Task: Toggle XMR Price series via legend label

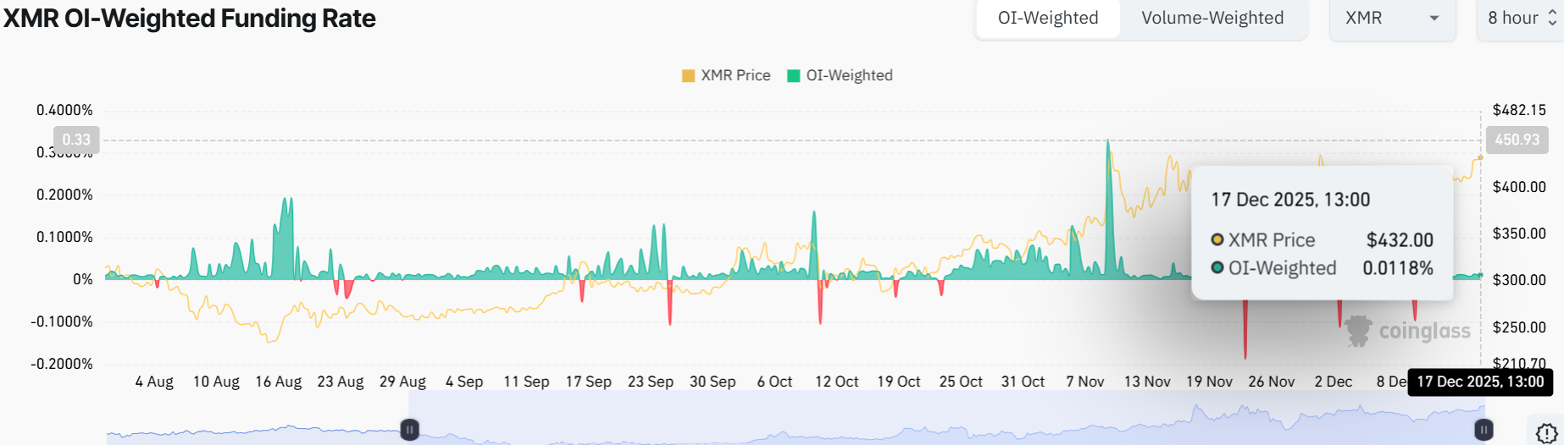Action: pos(735,75)
